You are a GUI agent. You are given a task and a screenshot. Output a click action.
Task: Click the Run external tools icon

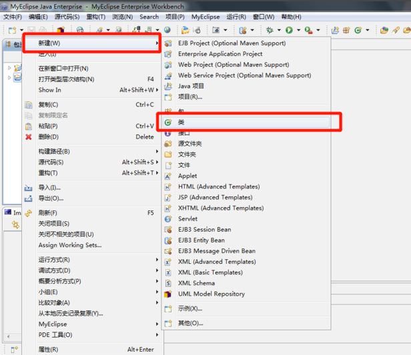click(x=308, y=31)
